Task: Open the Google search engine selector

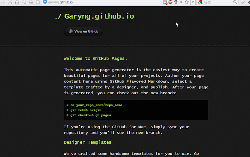Action: click(x=201, y=2)
